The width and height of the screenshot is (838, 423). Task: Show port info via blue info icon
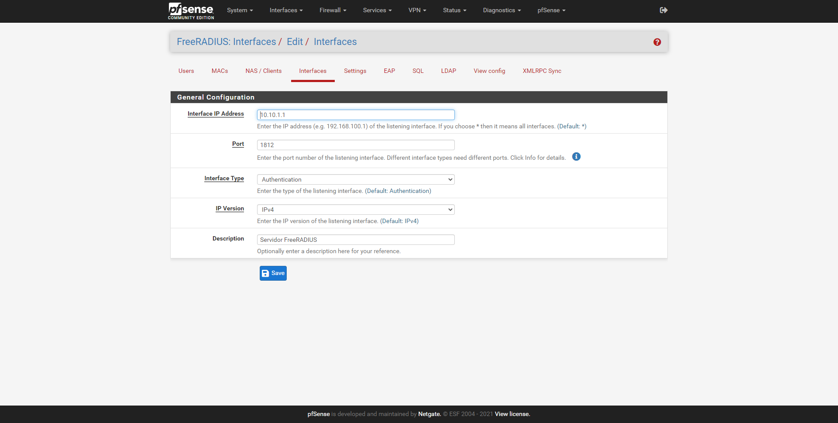click(576, 157)
